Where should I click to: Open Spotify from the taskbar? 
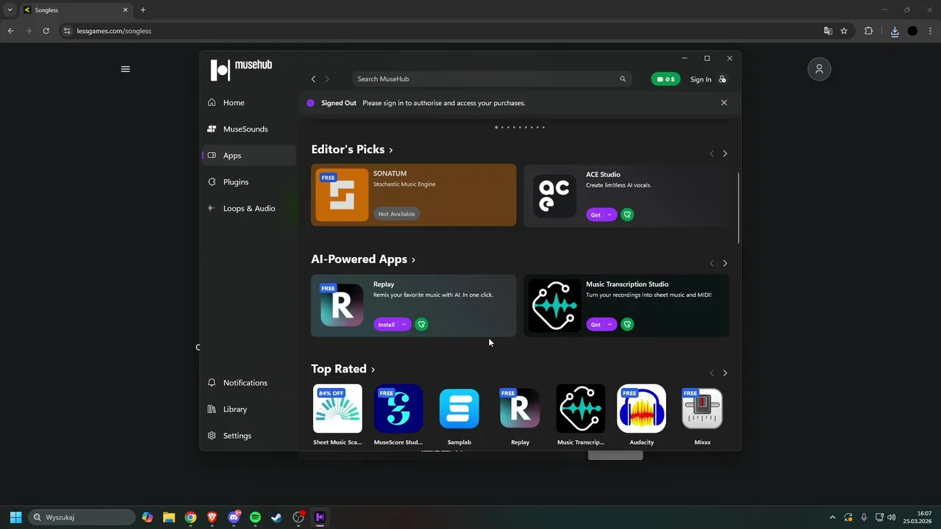pos(255,517)
